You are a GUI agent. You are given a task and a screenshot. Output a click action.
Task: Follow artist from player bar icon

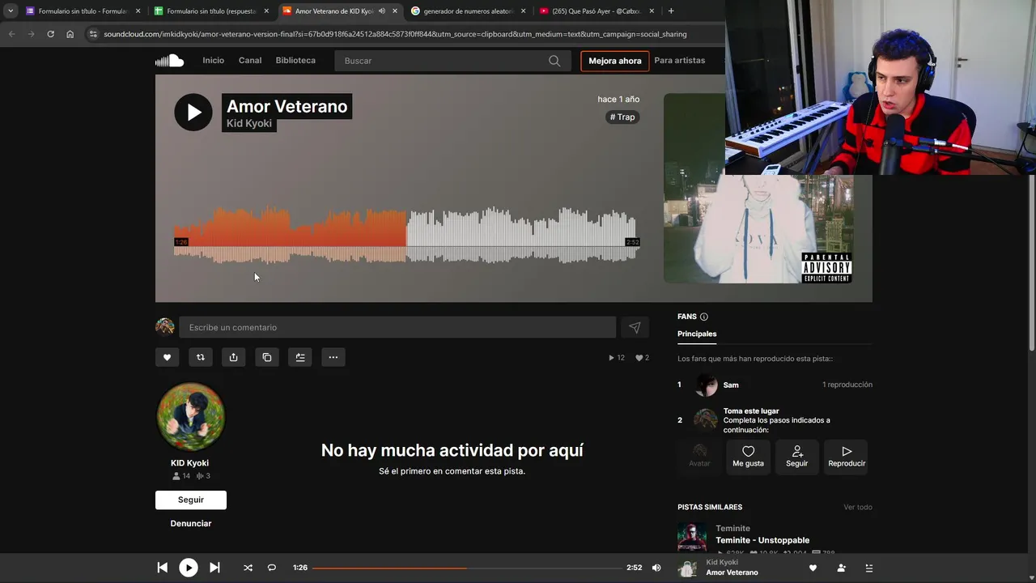[x=841, y=568]
